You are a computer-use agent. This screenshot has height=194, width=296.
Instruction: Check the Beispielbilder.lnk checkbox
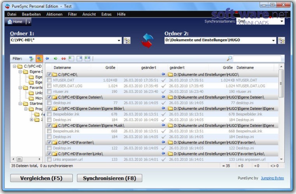coord(49,114)
